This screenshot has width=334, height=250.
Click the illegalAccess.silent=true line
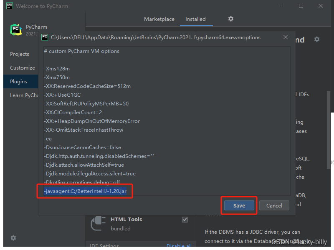click(90, 173)
